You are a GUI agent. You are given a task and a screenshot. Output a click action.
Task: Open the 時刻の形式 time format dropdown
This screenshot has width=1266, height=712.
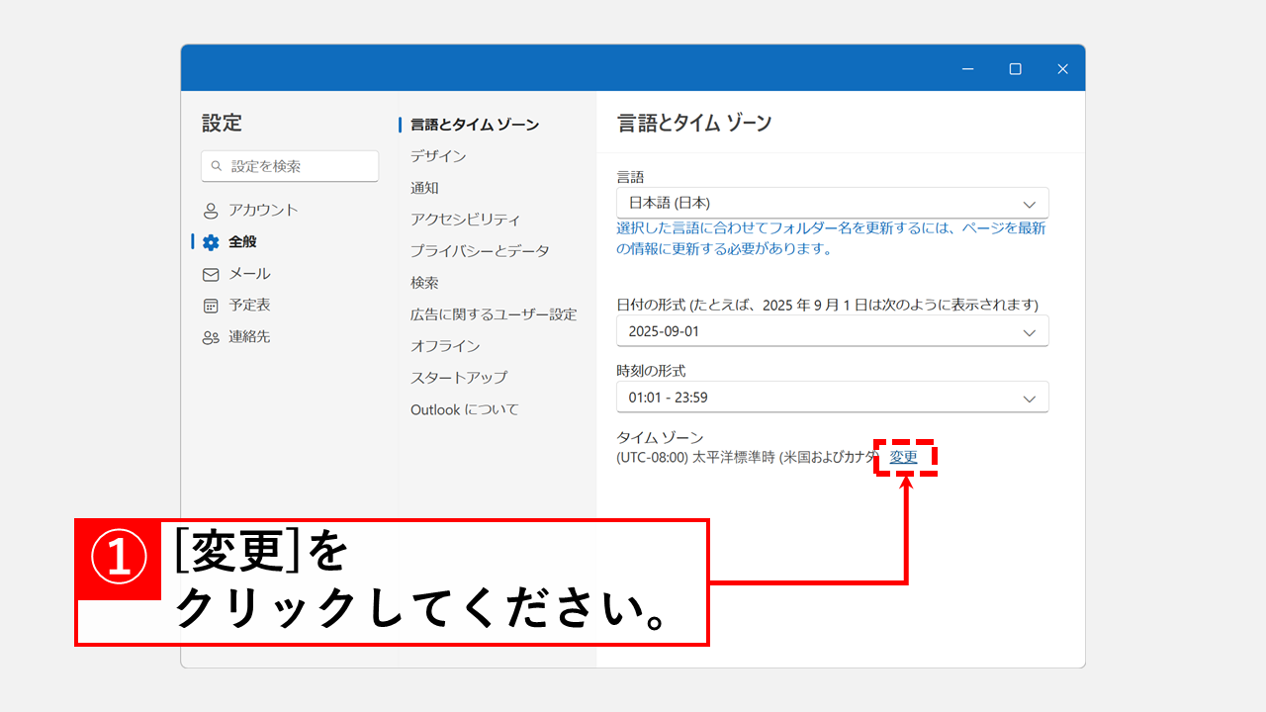pos(832,397)
